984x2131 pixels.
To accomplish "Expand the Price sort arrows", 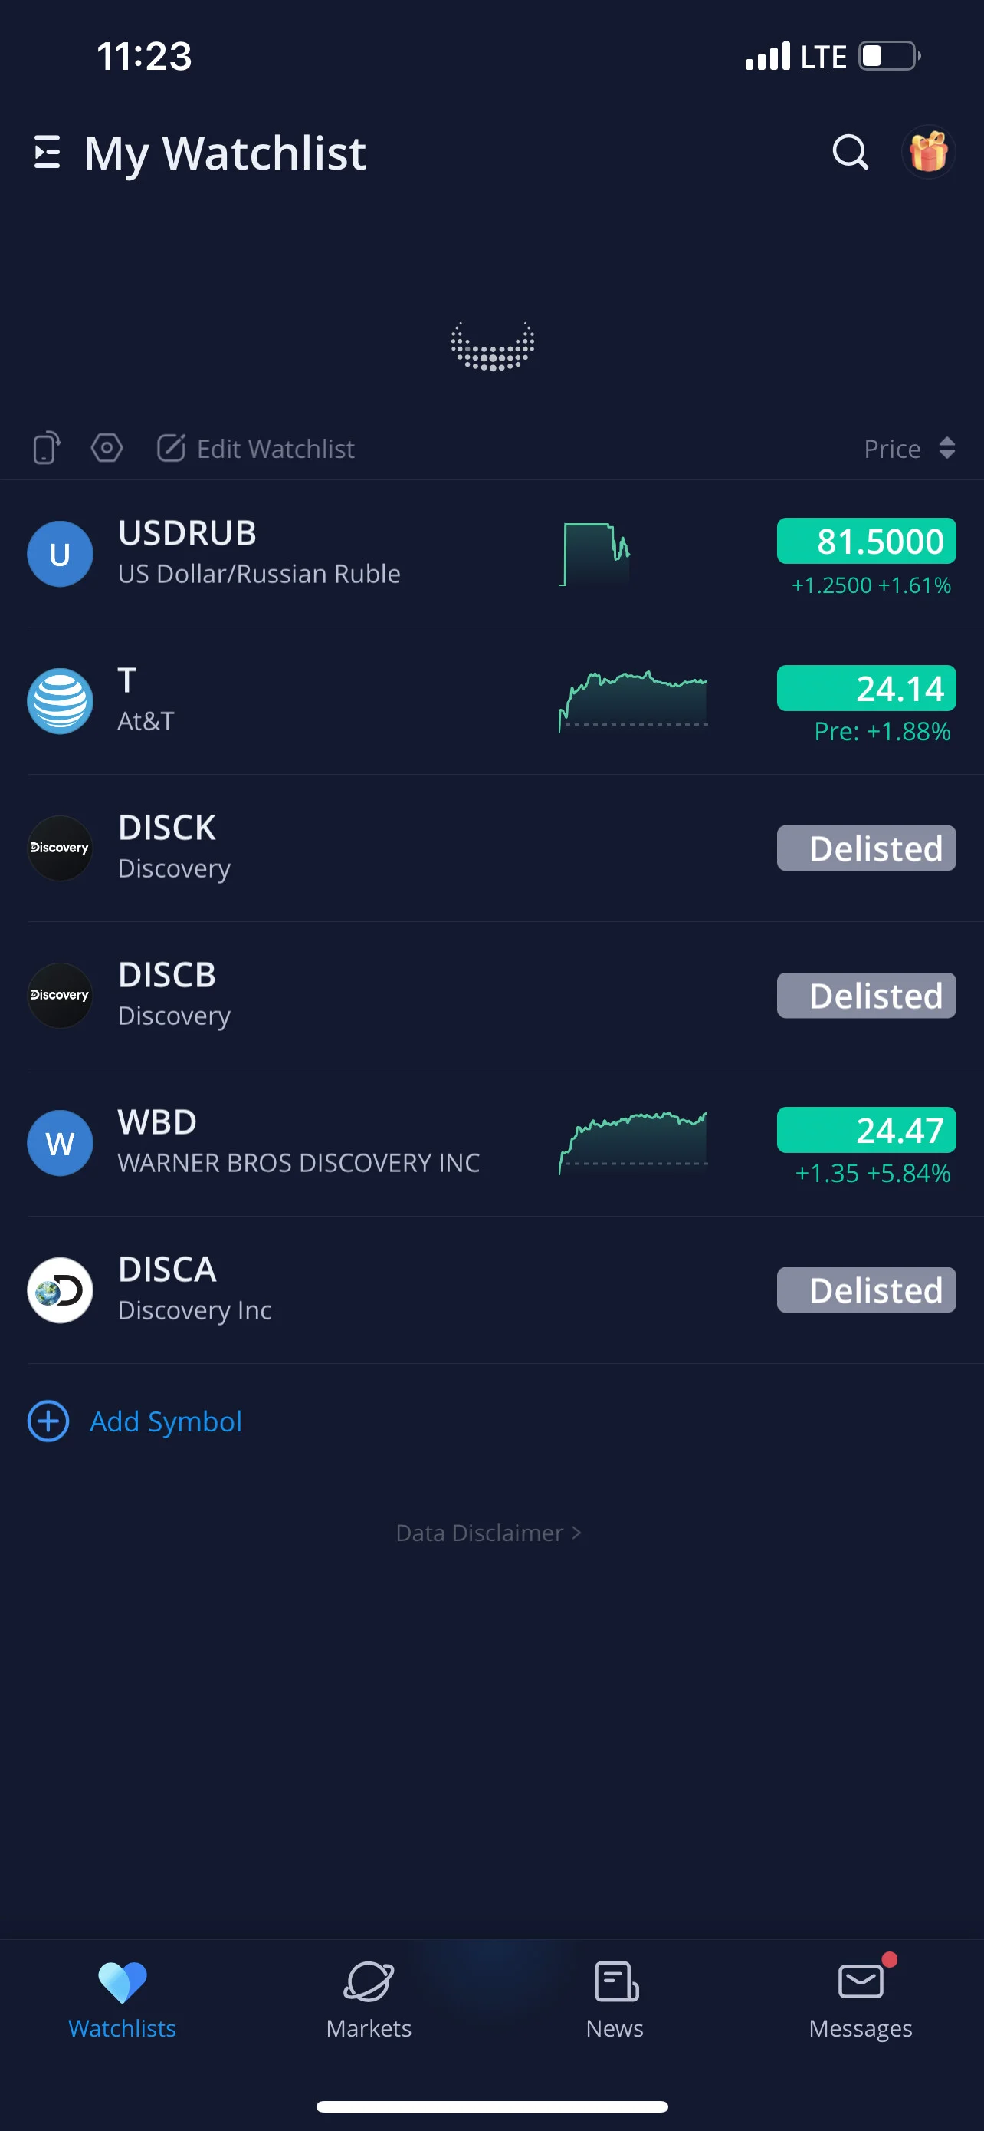I will (x=946, y=449).
